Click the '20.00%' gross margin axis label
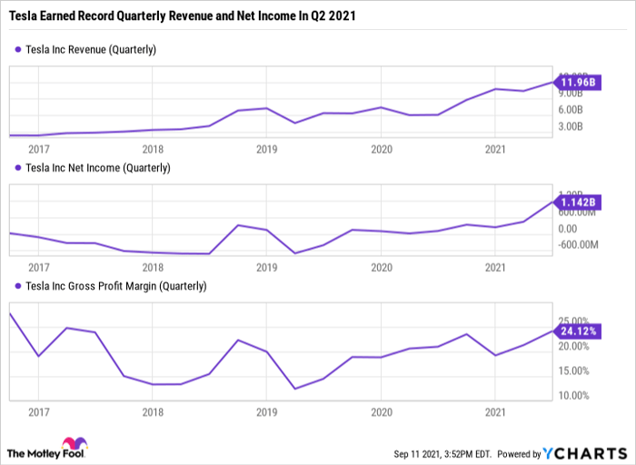Screen dimensions: 636x465 coord(573,346)
